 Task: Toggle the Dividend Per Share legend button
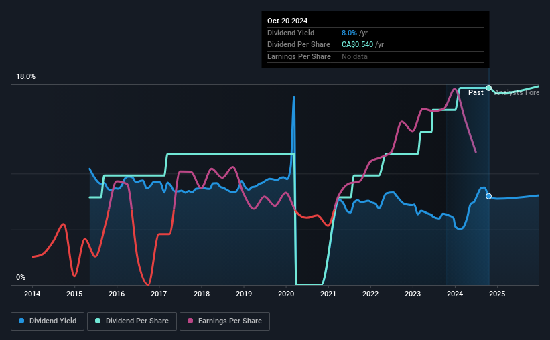[x=132, y=321]
